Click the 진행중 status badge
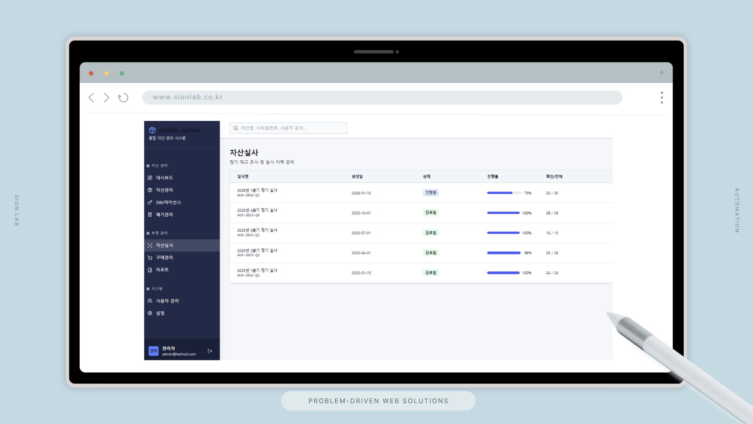Image resolution: width=753 pixels, height=424 pixels. pos(431,193)
